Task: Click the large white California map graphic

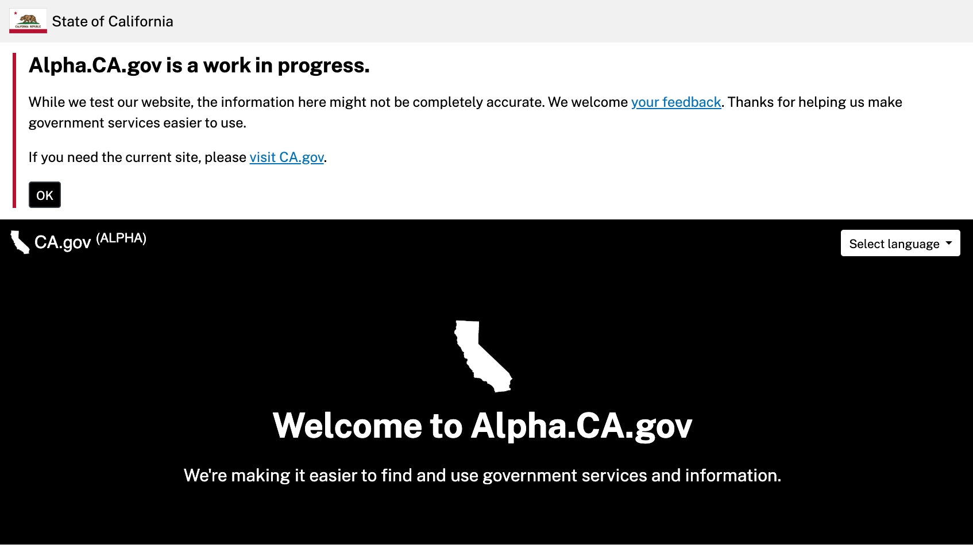Action: [483, 357]
